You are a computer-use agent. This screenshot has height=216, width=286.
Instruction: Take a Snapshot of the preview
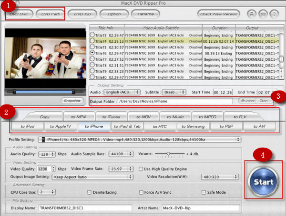(72, 101)
